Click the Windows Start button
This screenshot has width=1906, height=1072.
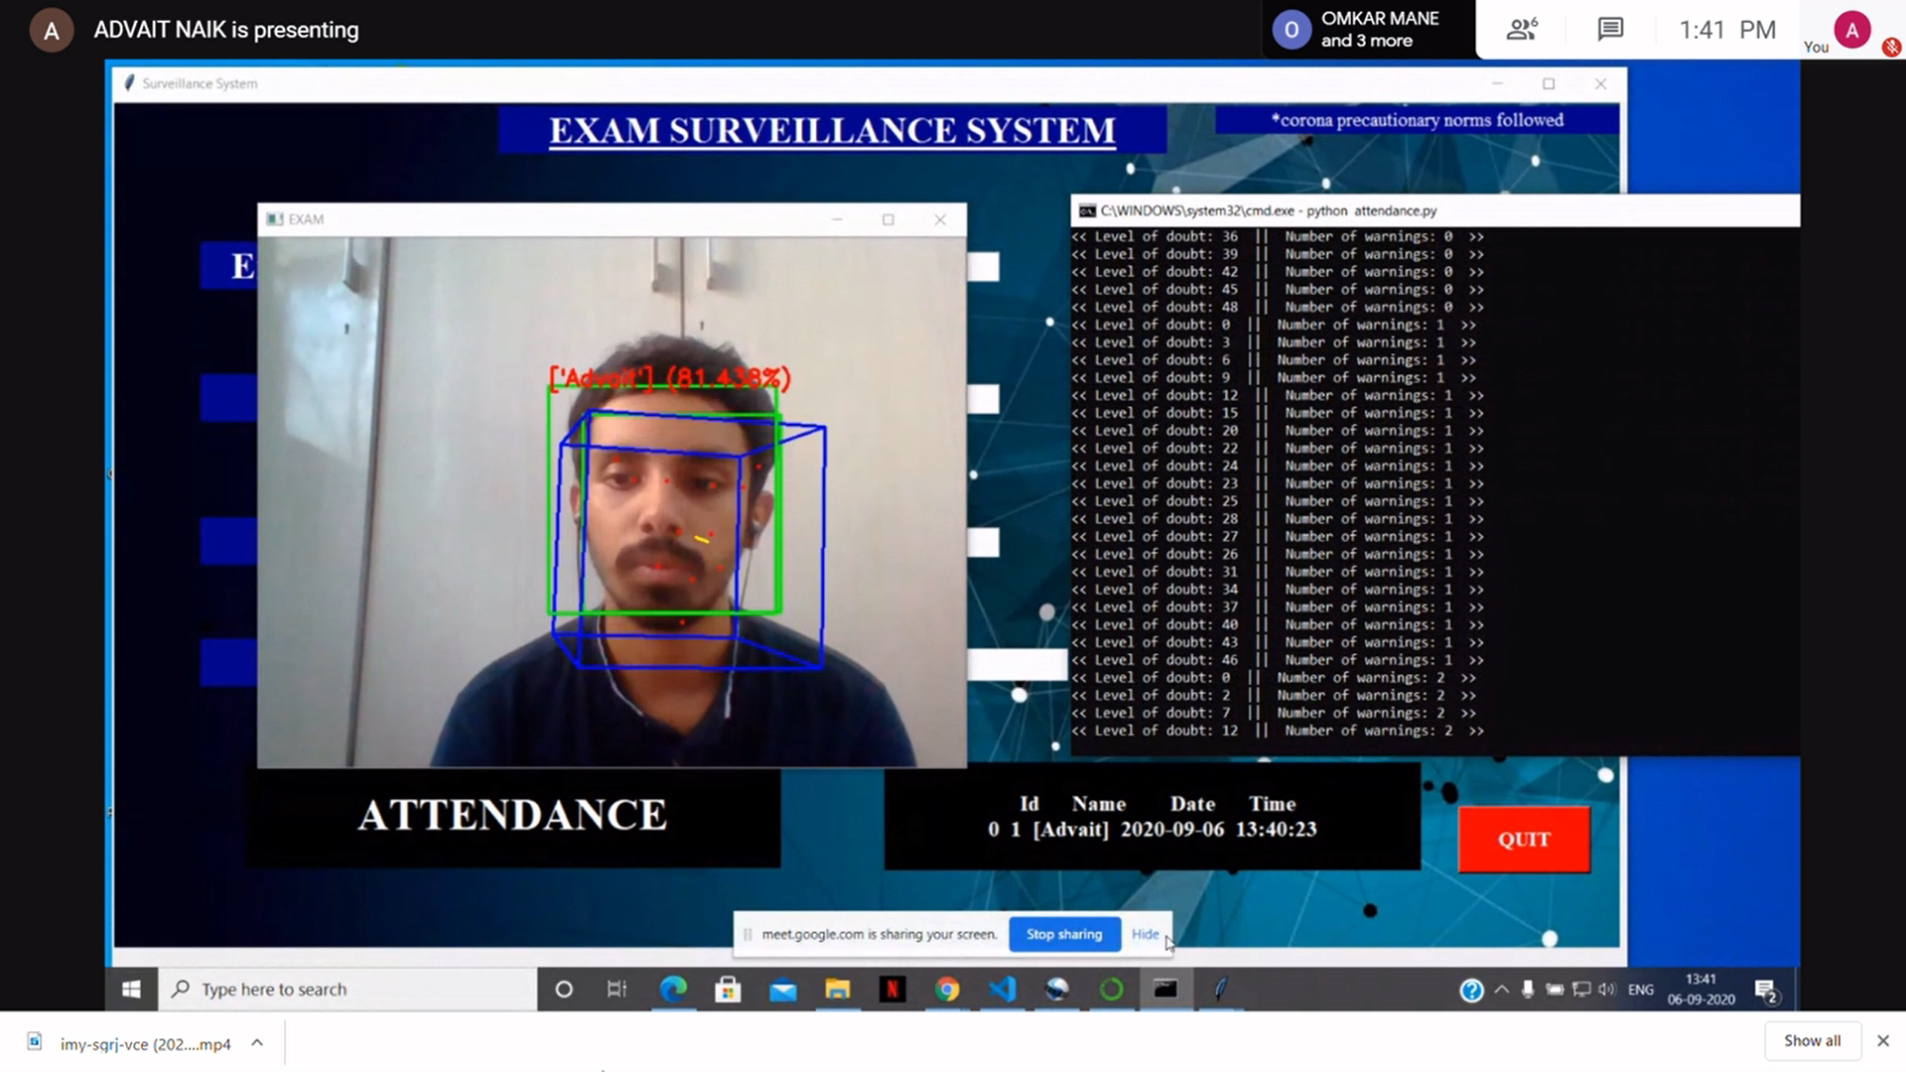pos(131,989)
